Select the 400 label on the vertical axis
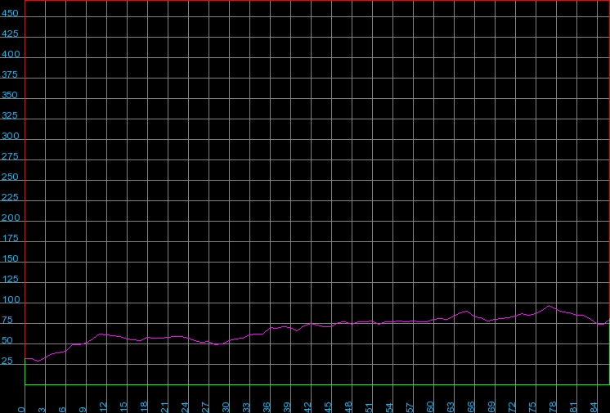The image size is (610, 413). [x=11, y=54]
